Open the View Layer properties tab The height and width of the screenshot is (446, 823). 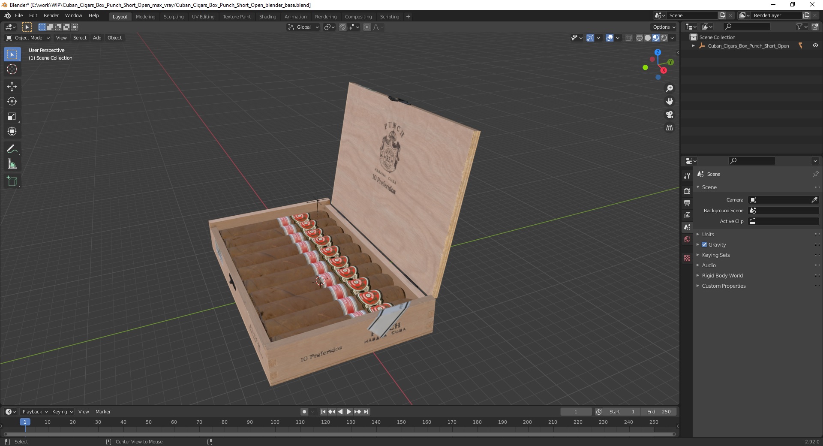[x=687, y=215]
